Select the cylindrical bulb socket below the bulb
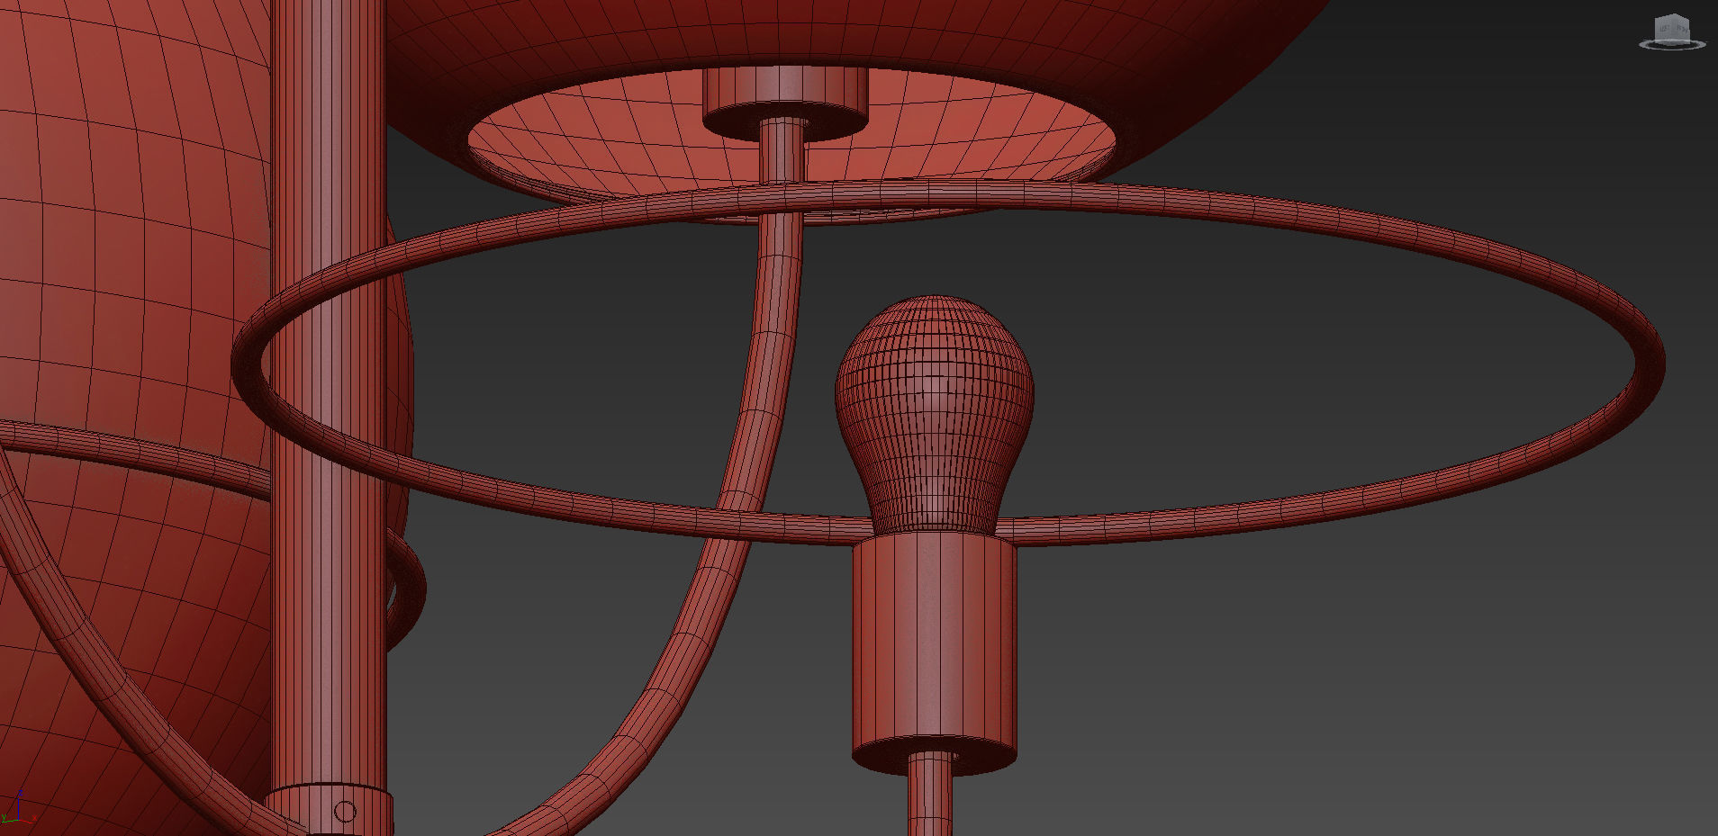 pos(935,652)
